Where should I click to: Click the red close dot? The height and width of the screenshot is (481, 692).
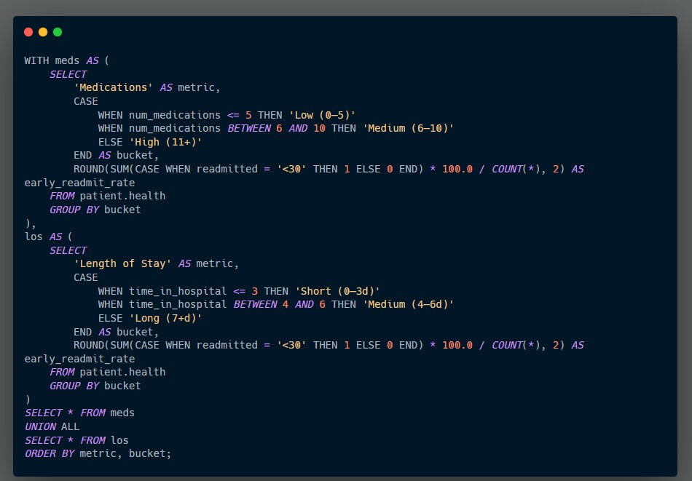click(28, 32)
